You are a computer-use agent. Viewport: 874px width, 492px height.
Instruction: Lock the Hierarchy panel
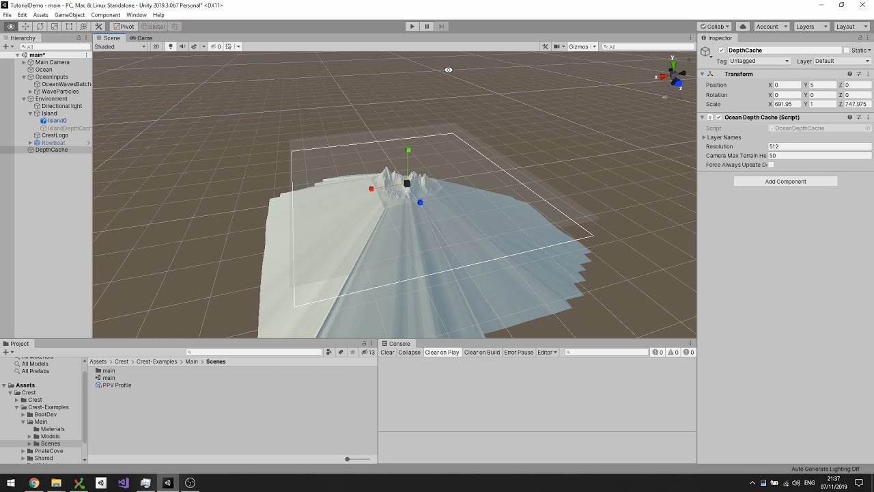click(x=79, y=38)
